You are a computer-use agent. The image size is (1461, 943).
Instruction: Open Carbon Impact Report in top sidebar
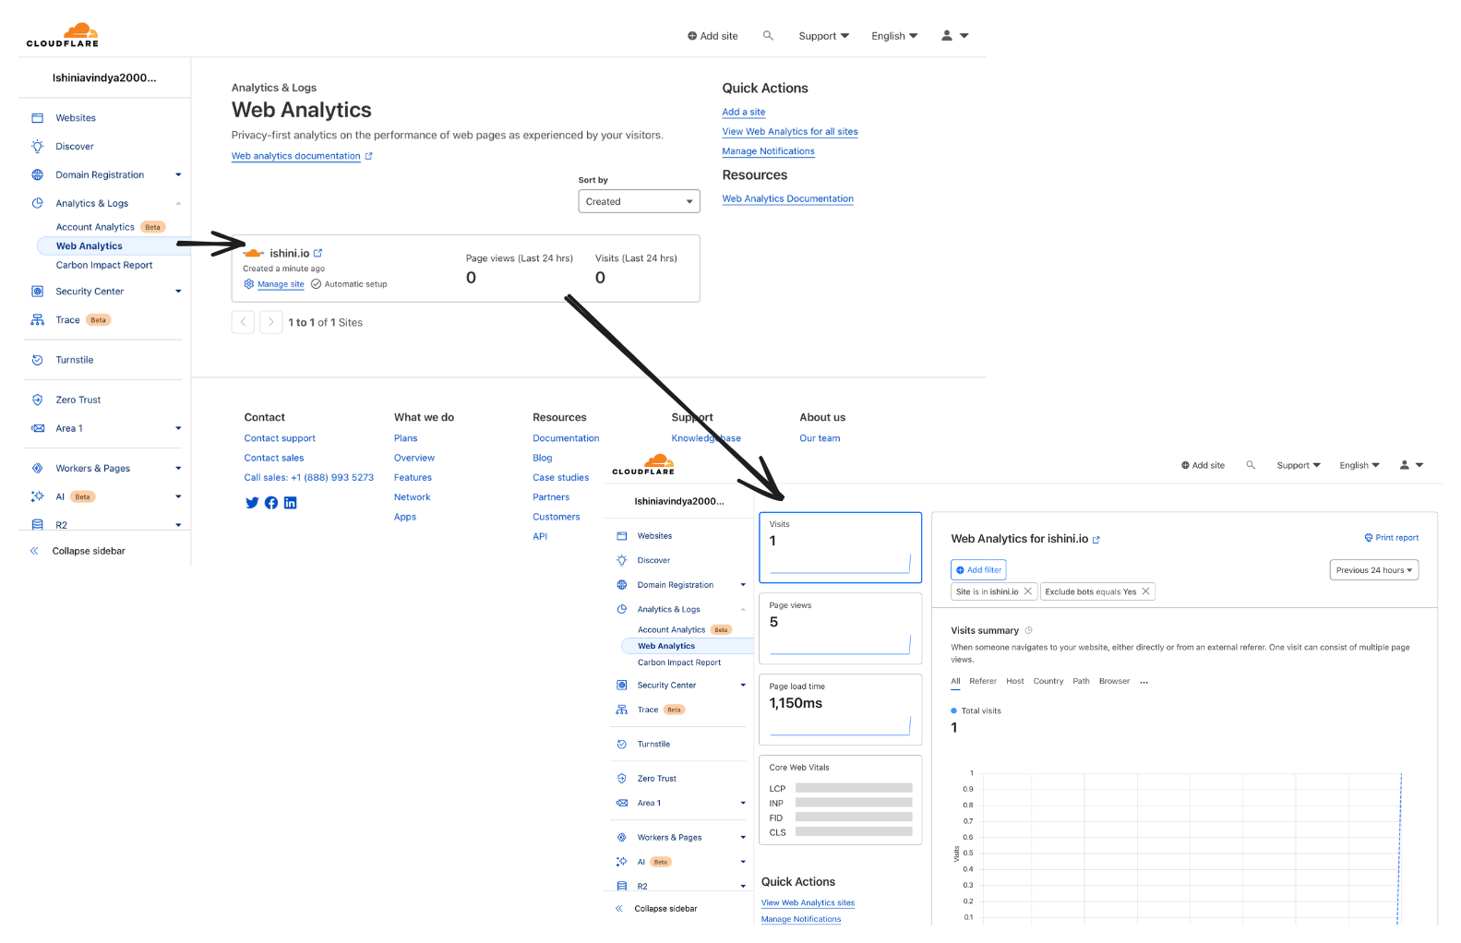104,266
